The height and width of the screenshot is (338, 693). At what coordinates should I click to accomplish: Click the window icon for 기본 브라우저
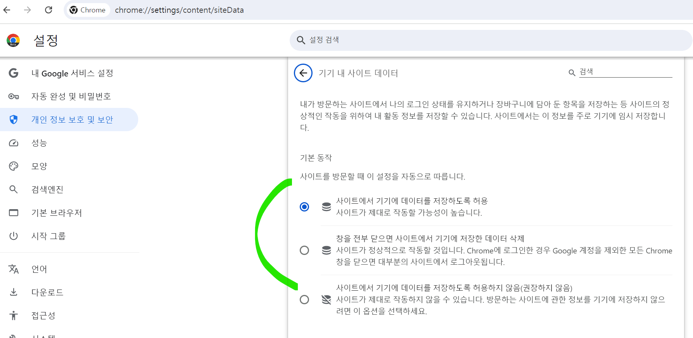14,213
